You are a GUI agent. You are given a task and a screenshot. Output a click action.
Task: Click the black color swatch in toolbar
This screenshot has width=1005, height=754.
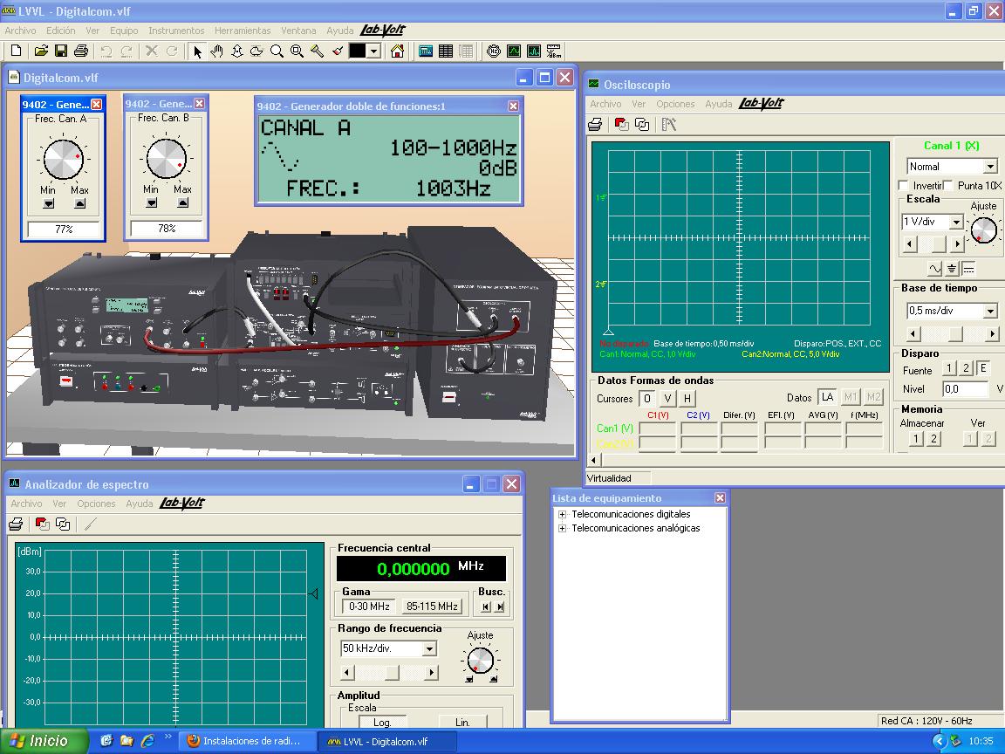click(x=357, y=51)
